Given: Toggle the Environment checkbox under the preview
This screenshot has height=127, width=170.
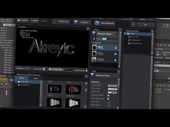Looking at the screenshot, I should [x=44, y=69].
